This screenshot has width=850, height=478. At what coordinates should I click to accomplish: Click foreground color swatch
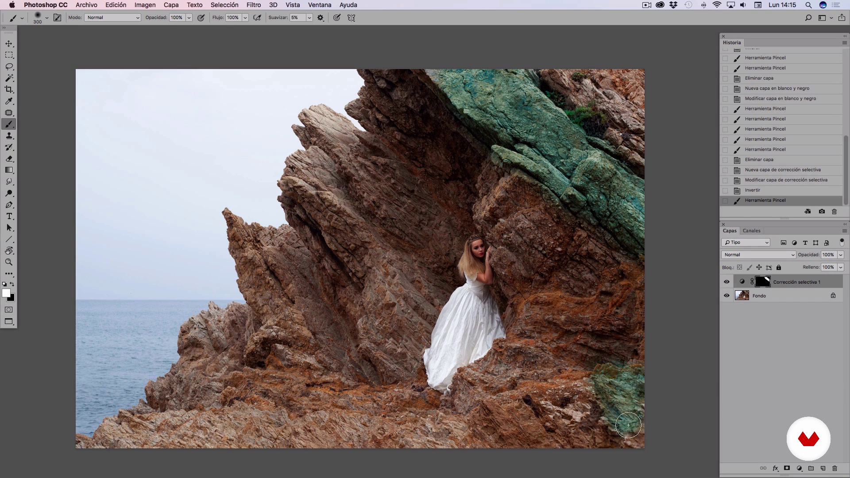pos(6,293)
